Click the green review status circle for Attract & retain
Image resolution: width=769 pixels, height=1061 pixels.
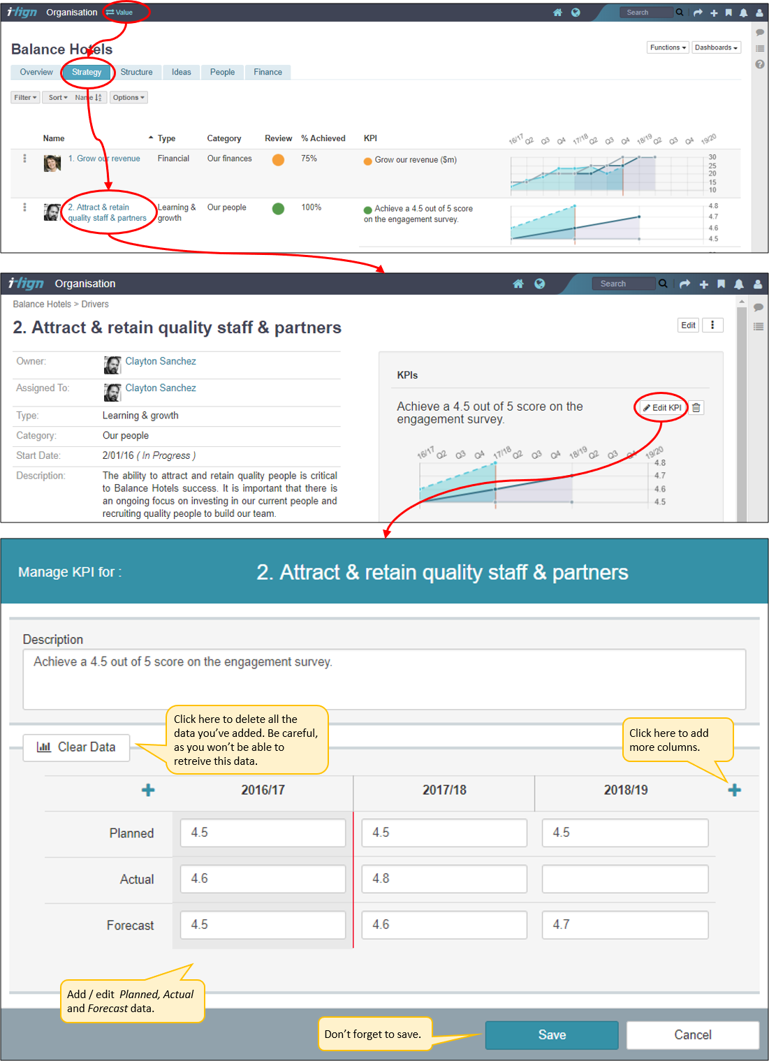coord(278,209)
